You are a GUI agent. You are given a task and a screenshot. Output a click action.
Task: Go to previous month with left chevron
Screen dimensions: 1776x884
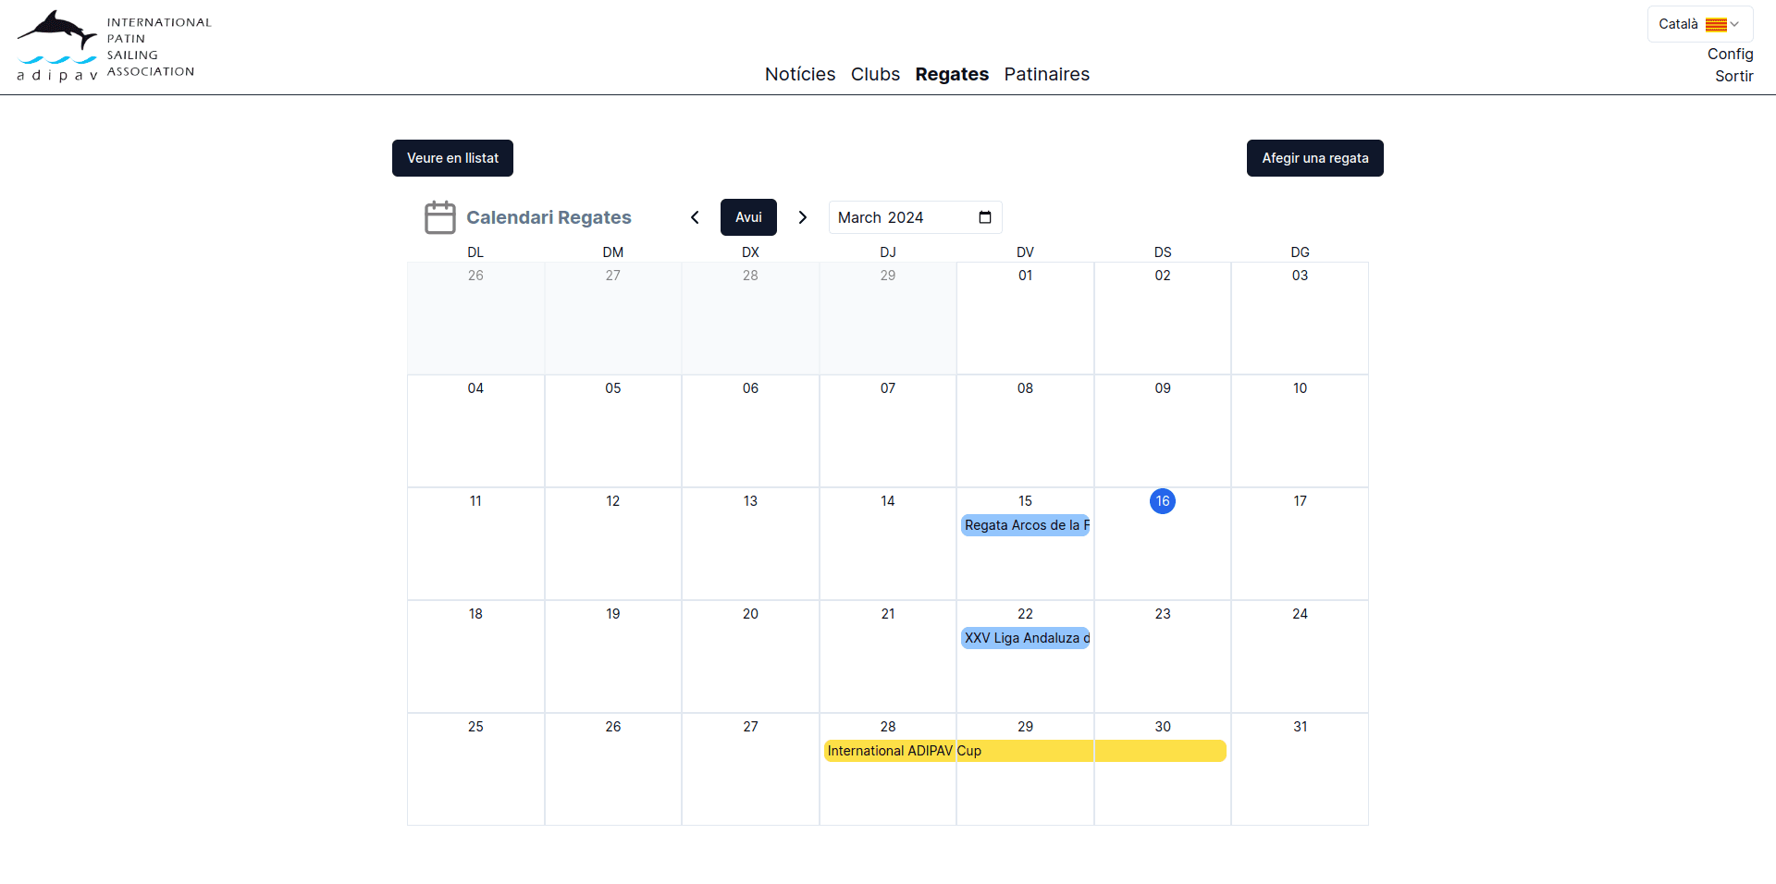coord(695,217)
